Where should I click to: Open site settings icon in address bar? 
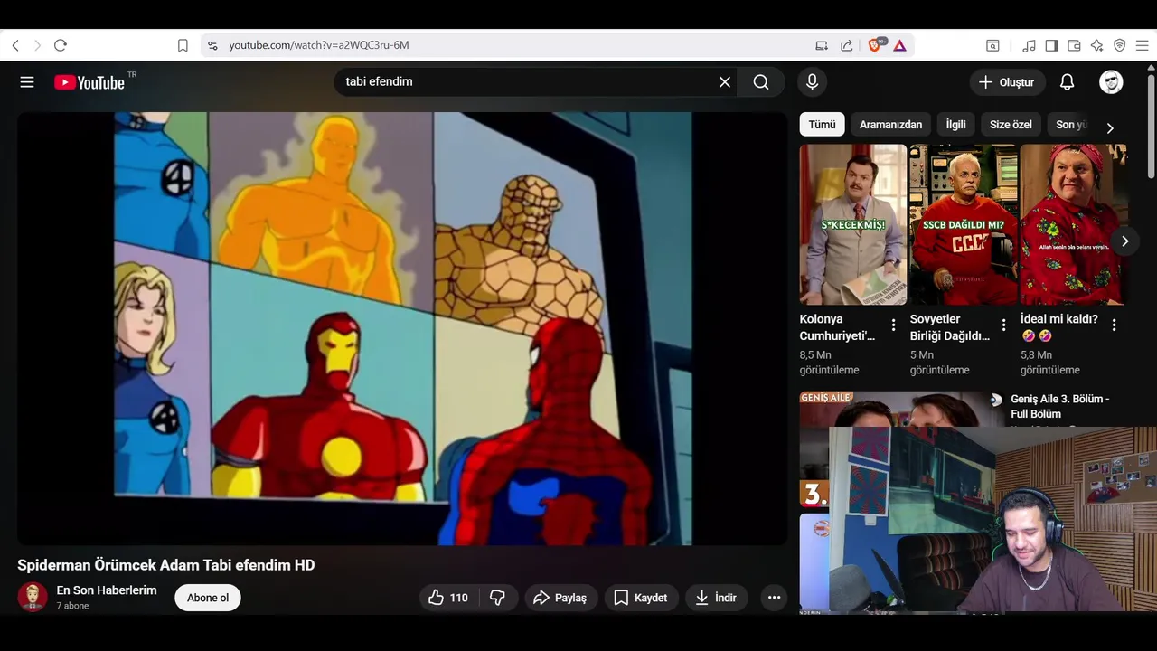click(212, 45)
